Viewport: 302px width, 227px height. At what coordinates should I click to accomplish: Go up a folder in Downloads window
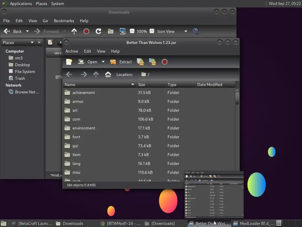coord(74,31)
